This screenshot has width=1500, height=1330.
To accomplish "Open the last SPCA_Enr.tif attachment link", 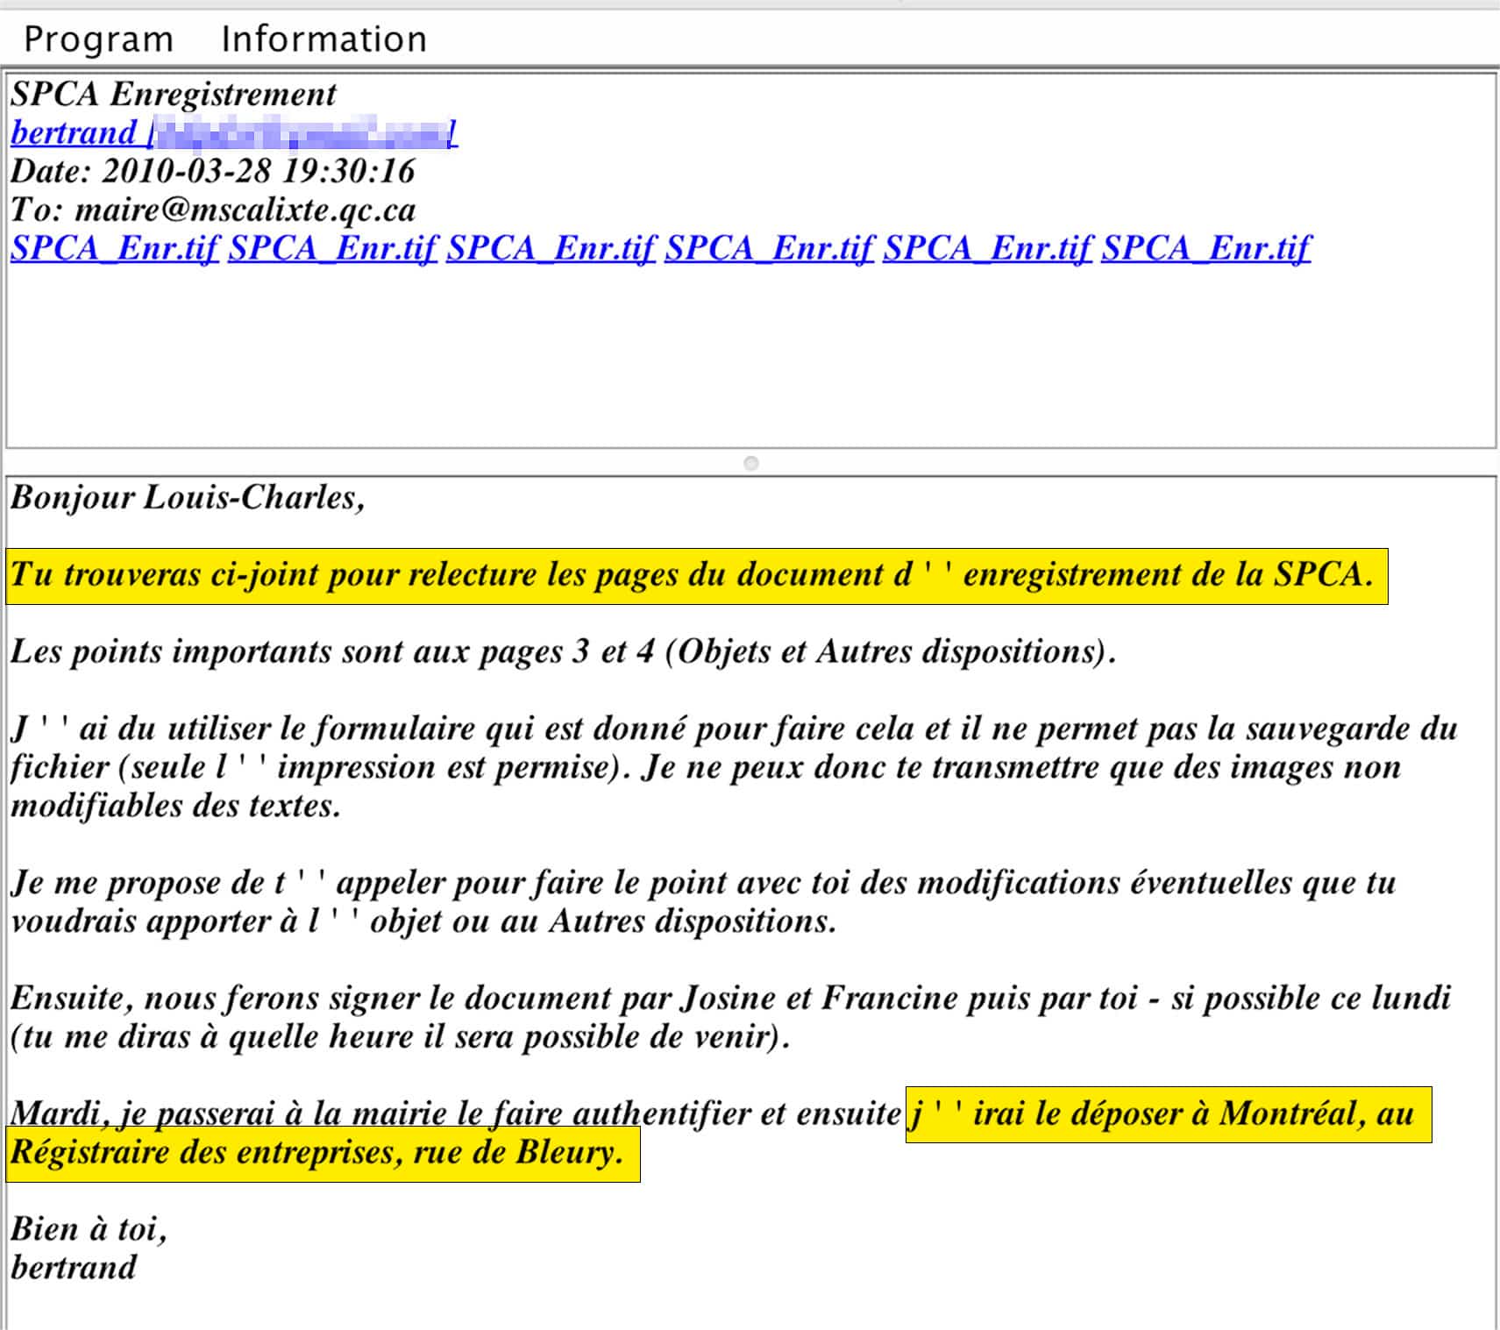I will pos(1205,248).
